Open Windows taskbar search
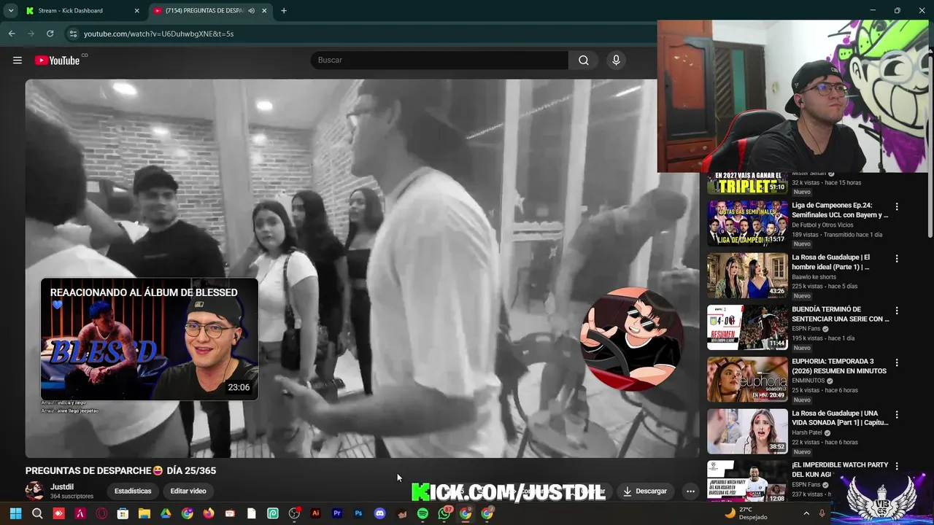 point(37,513)
